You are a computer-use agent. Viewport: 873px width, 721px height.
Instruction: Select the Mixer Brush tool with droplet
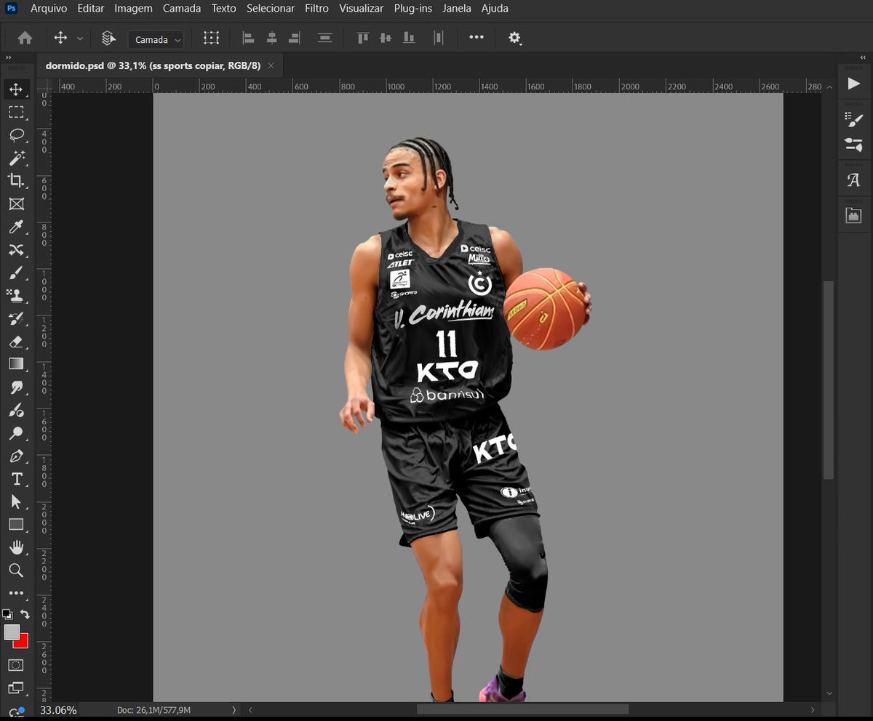(16, 410)
